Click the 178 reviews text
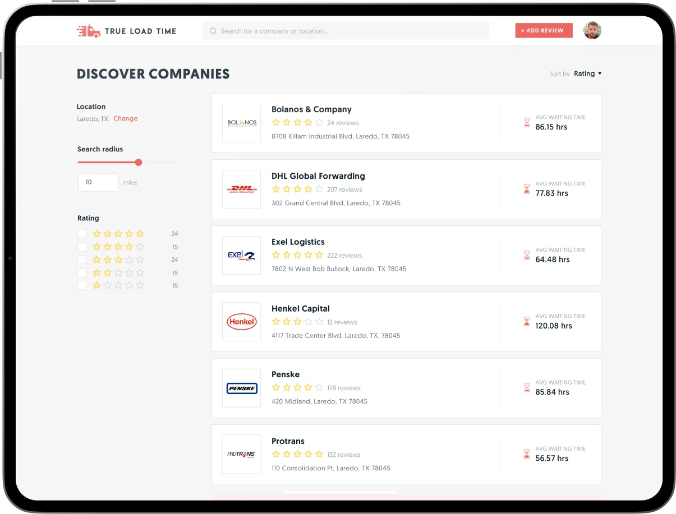 click(344, 388)
